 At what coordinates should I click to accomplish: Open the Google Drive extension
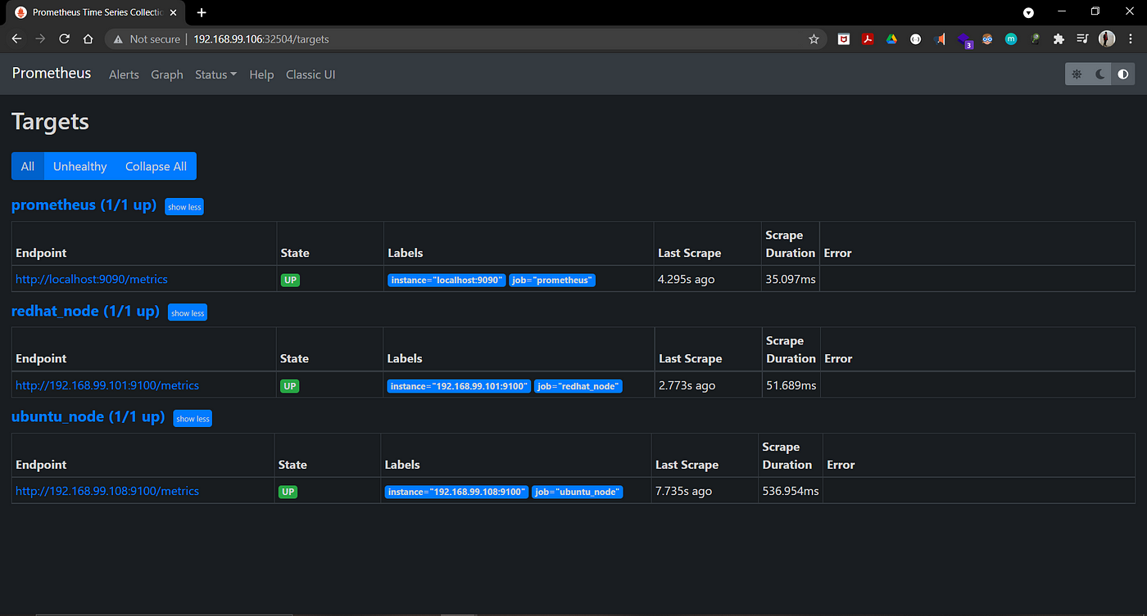(891, 38)
